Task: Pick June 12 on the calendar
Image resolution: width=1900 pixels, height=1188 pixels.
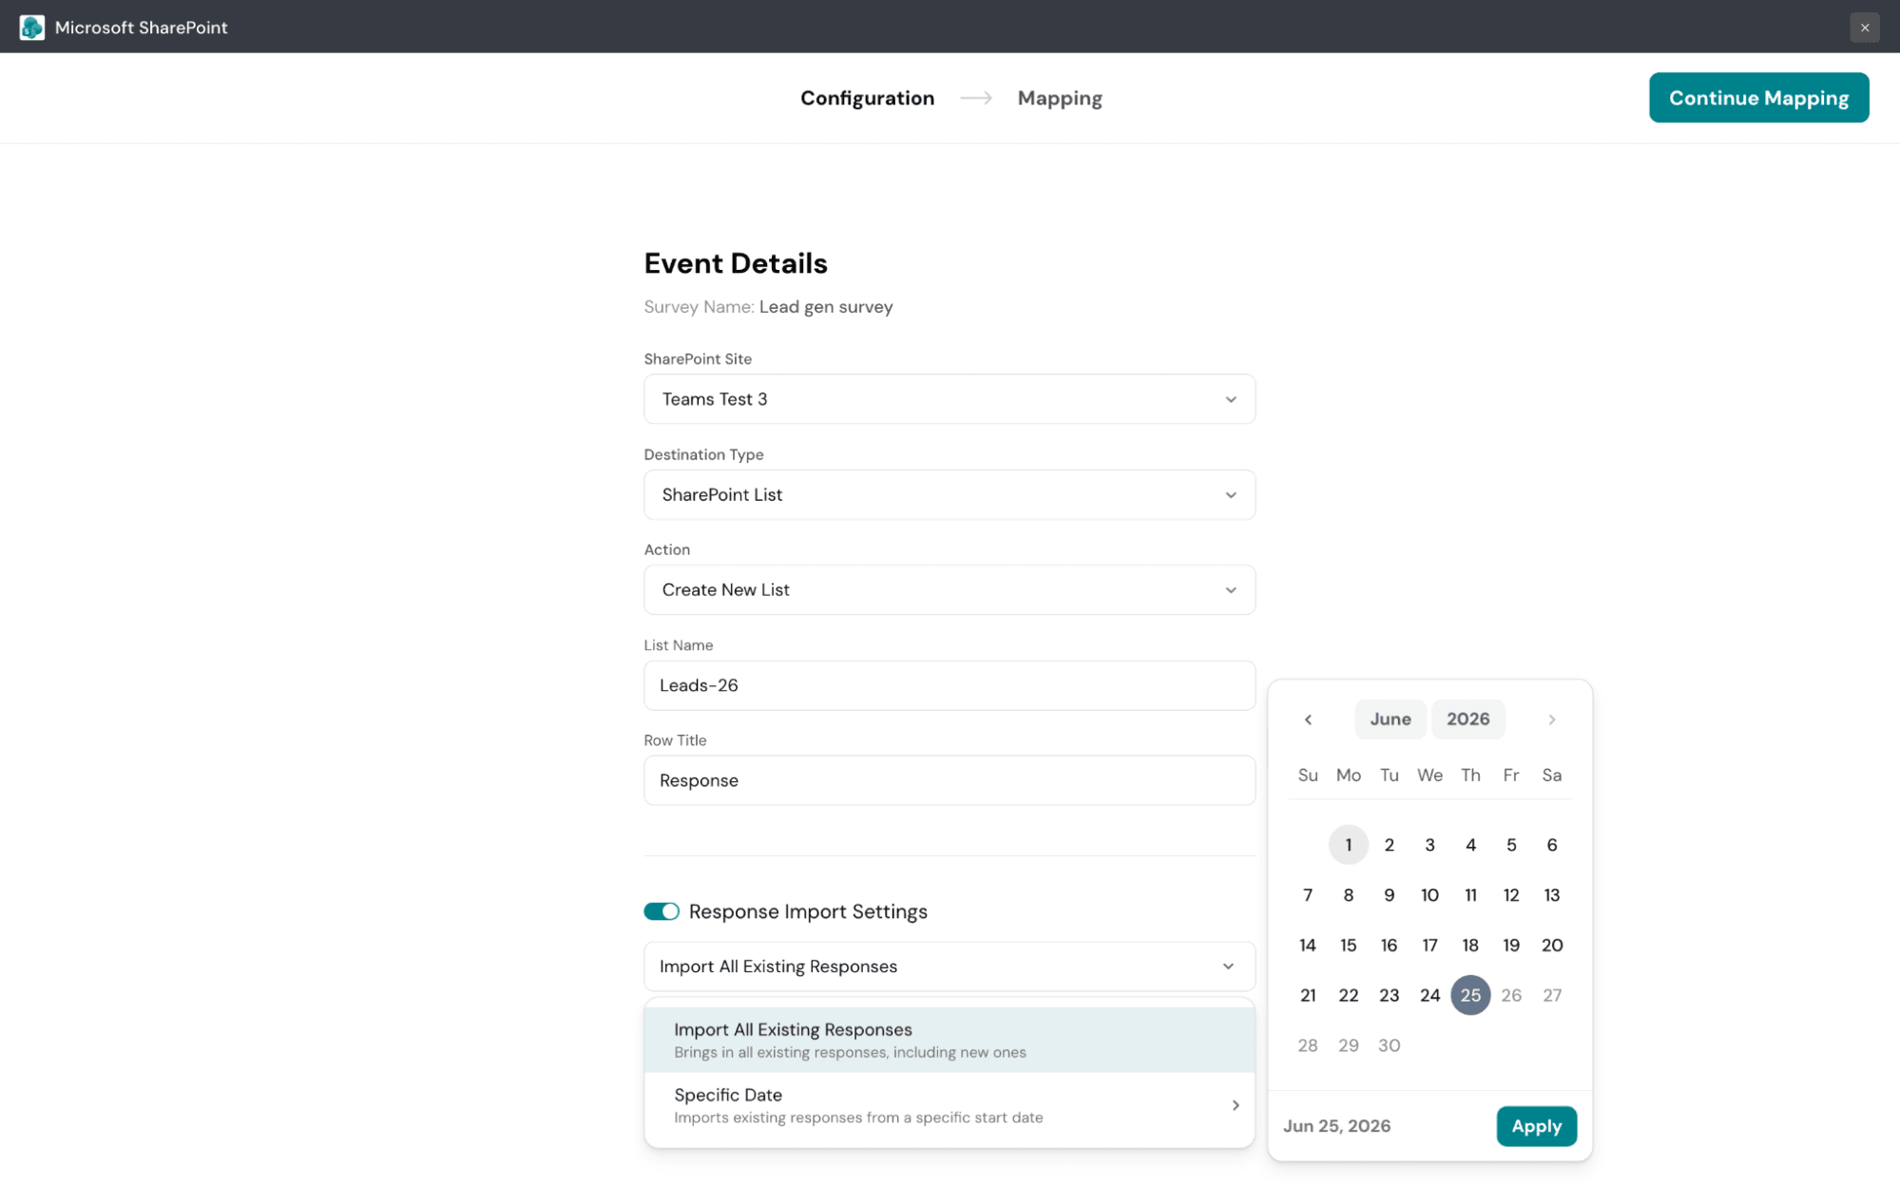Action: (1511, 895)
